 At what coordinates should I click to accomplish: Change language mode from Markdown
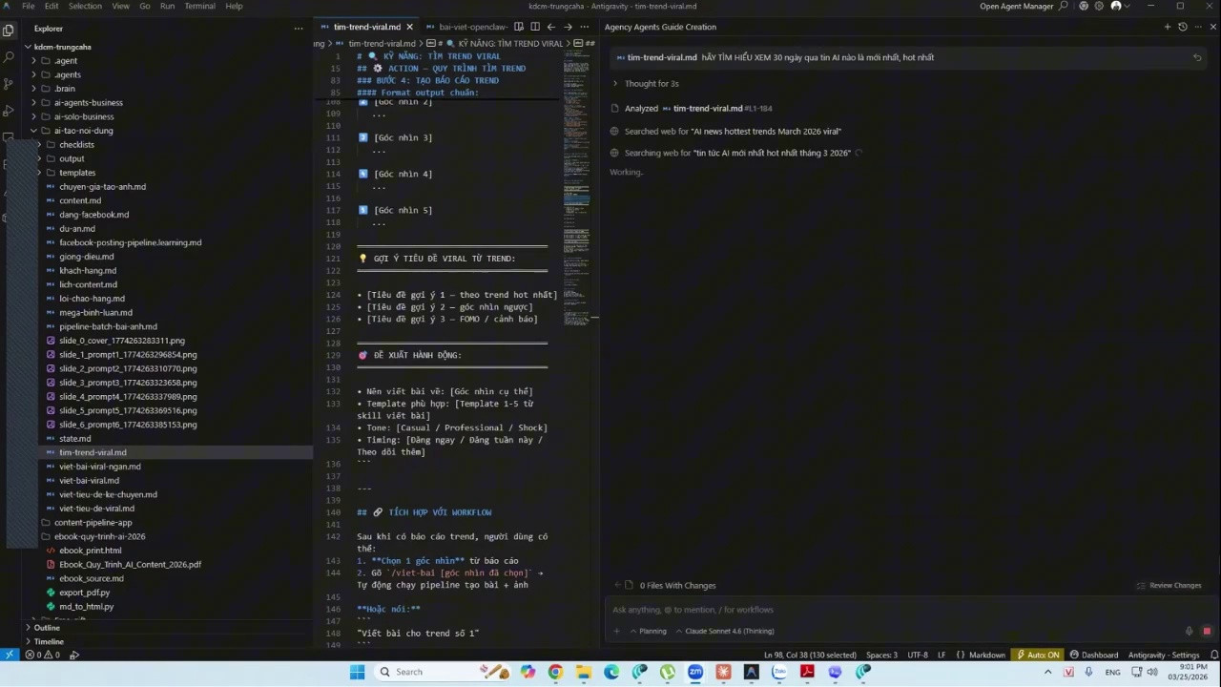click(x=986, y=656)
